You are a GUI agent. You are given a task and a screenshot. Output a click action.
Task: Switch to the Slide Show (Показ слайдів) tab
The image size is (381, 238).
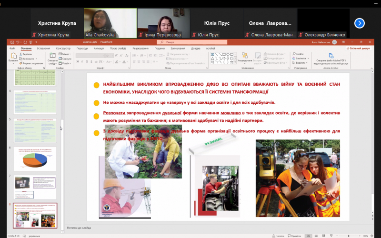[118, 49]
